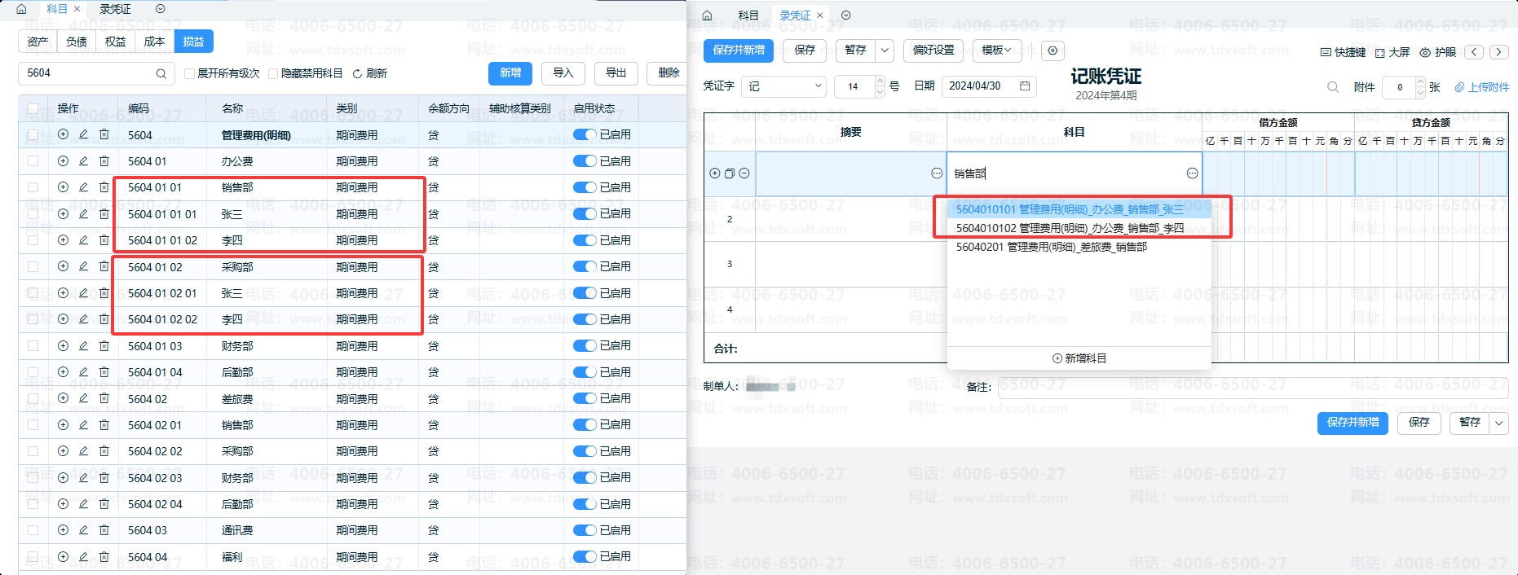Open arrow dropdown next to top 暂存
The image size is (1518, 575).
(x=885, y=50)
